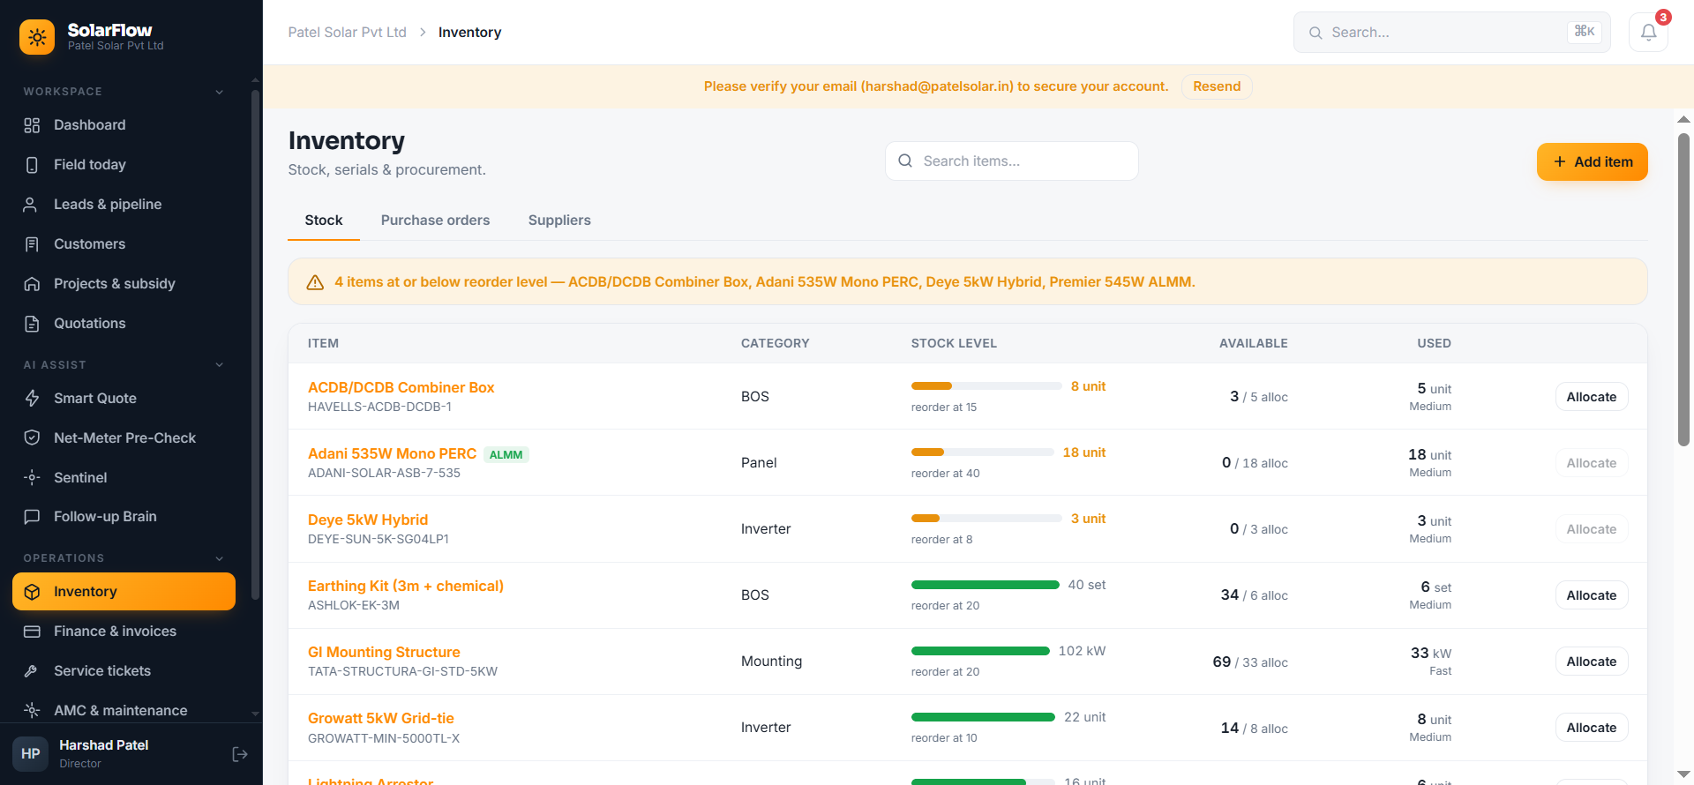Click the reorder warning triangle icon
This screenshot has height=785, width=1694.
[315, 282]
